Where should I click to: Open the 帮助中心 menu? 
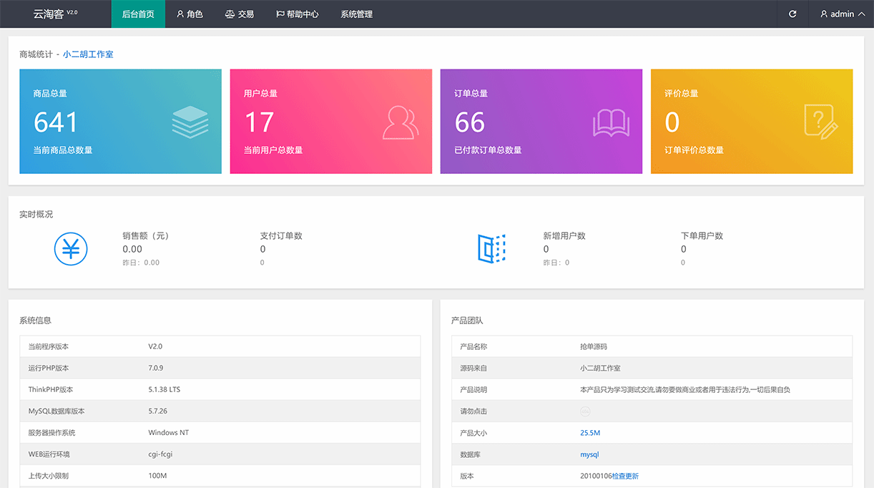click(297, 14)
